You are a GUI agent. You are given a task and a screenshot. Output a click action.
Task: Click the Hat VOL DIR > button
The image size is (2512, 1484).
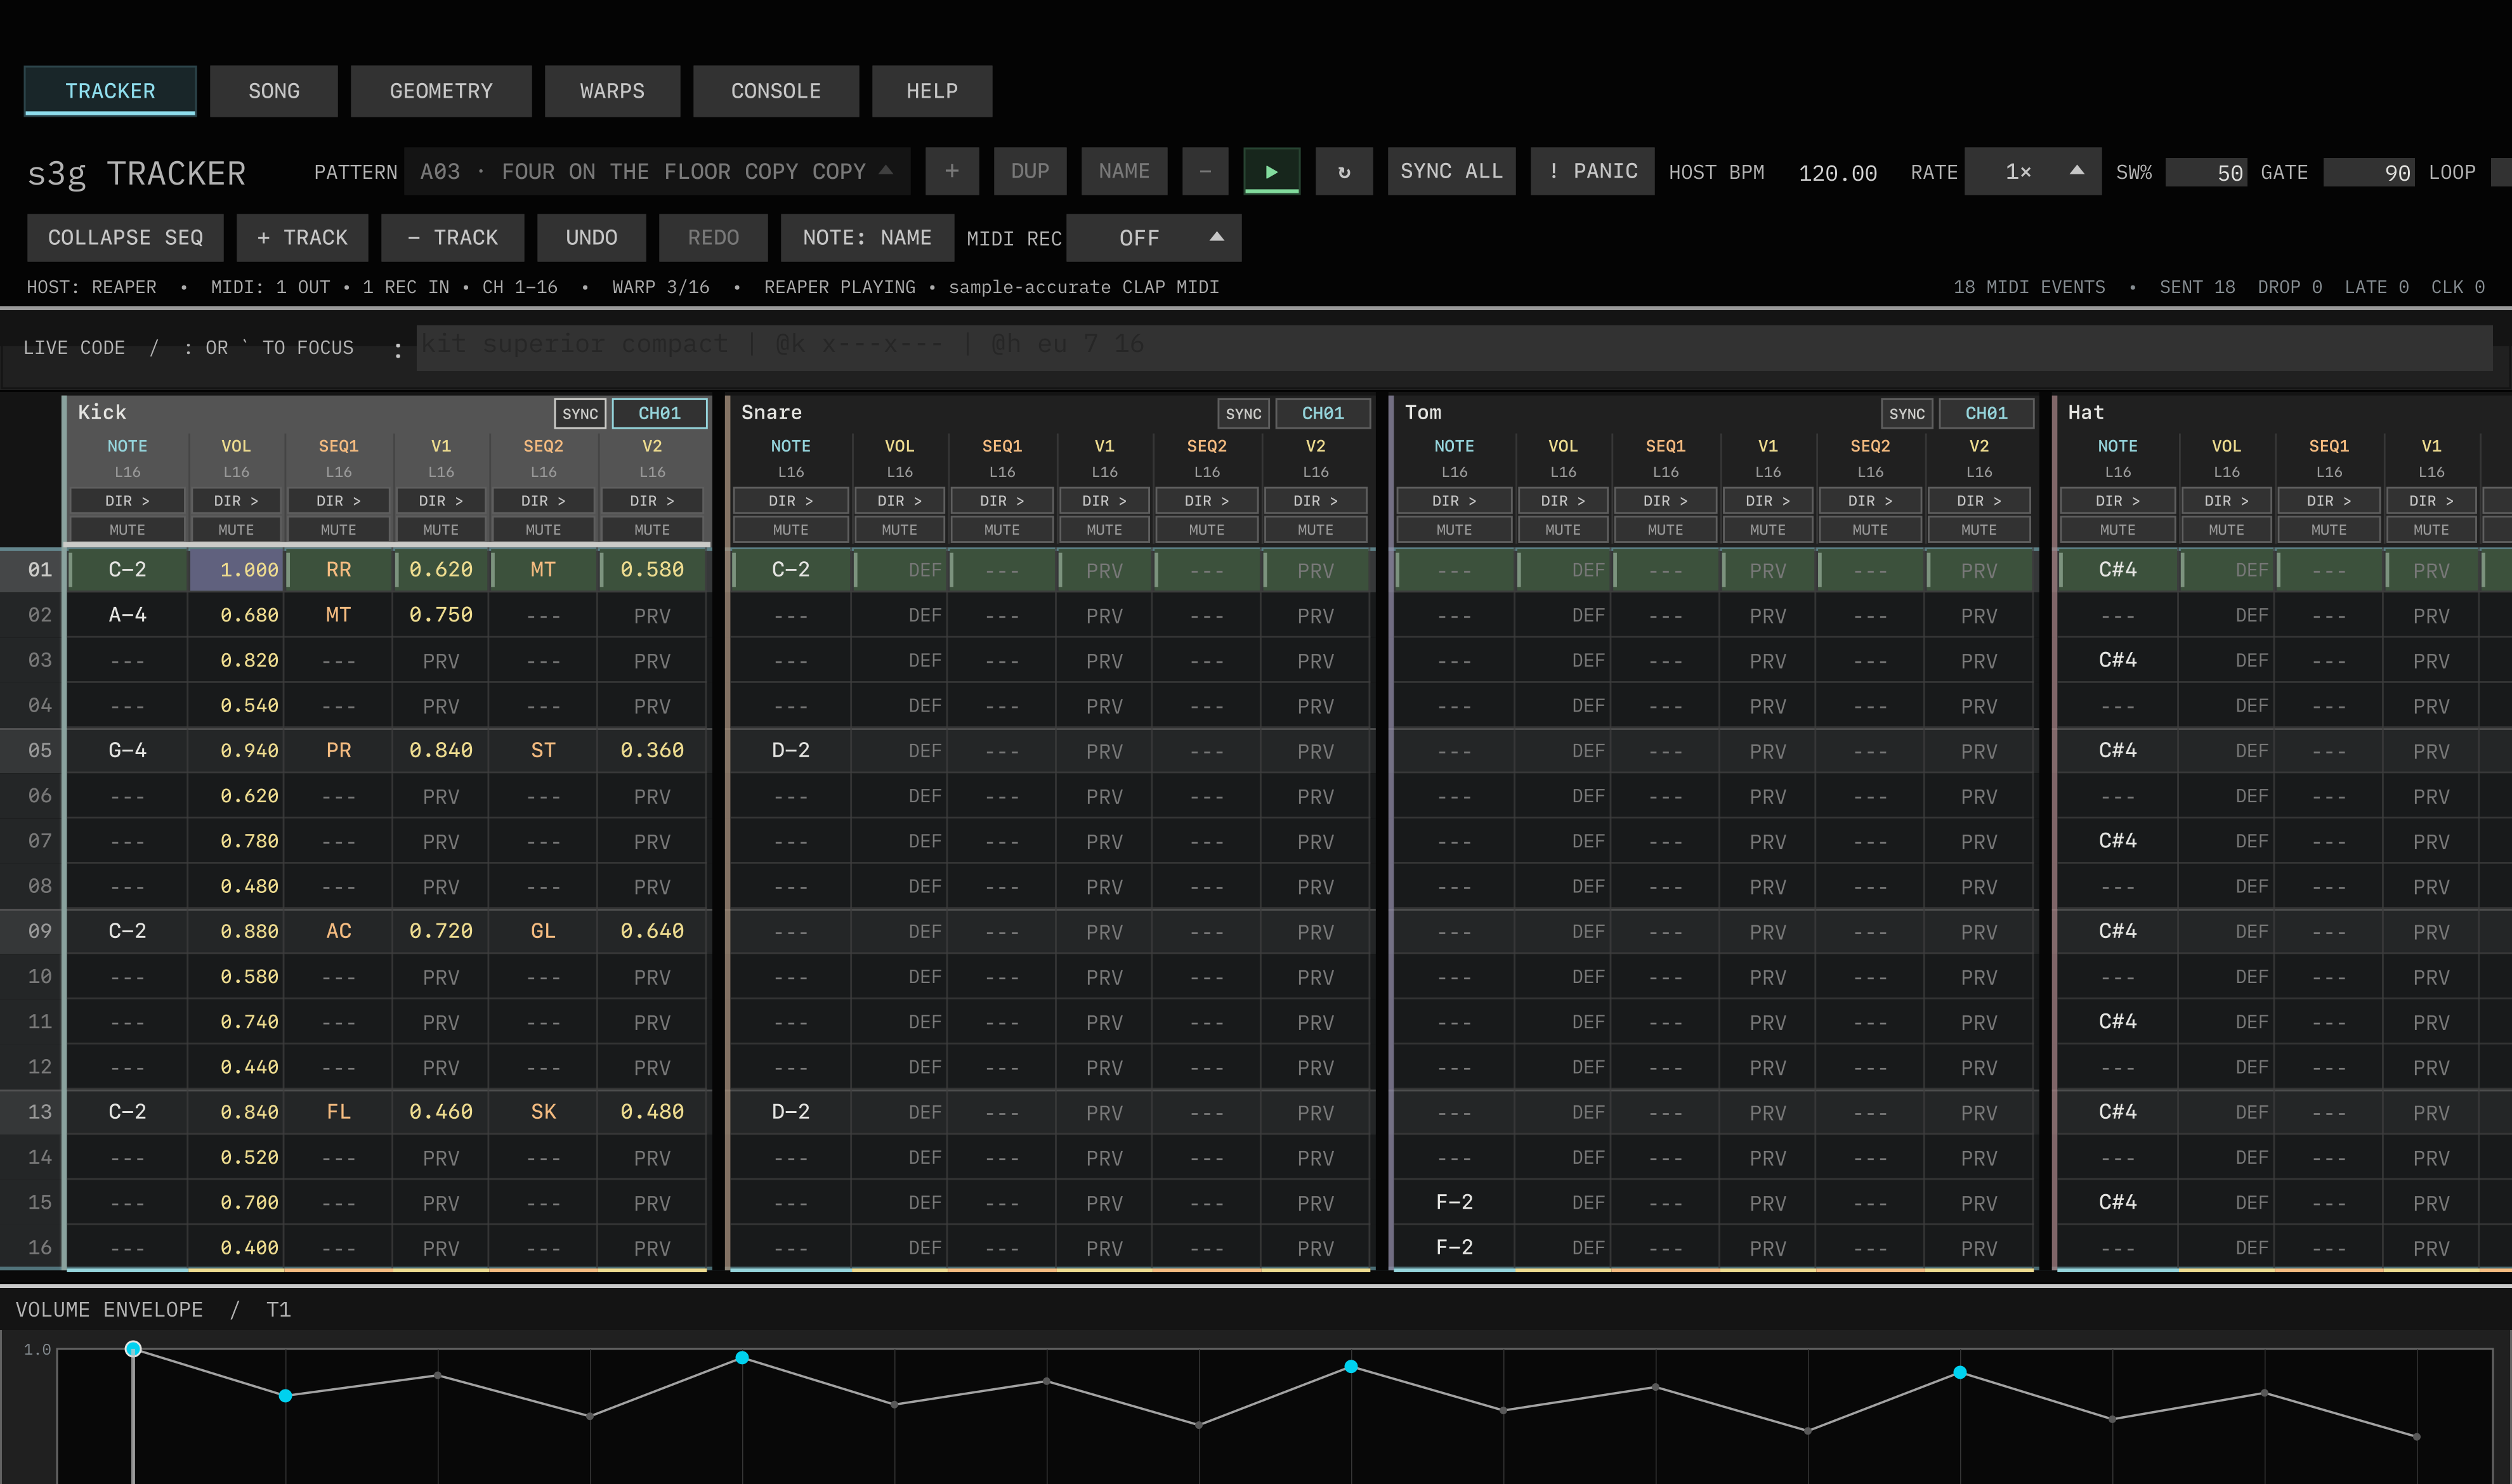[x=2226, y=500]
